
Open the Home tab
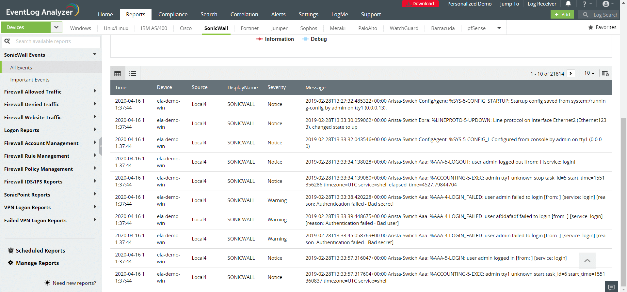105,14
